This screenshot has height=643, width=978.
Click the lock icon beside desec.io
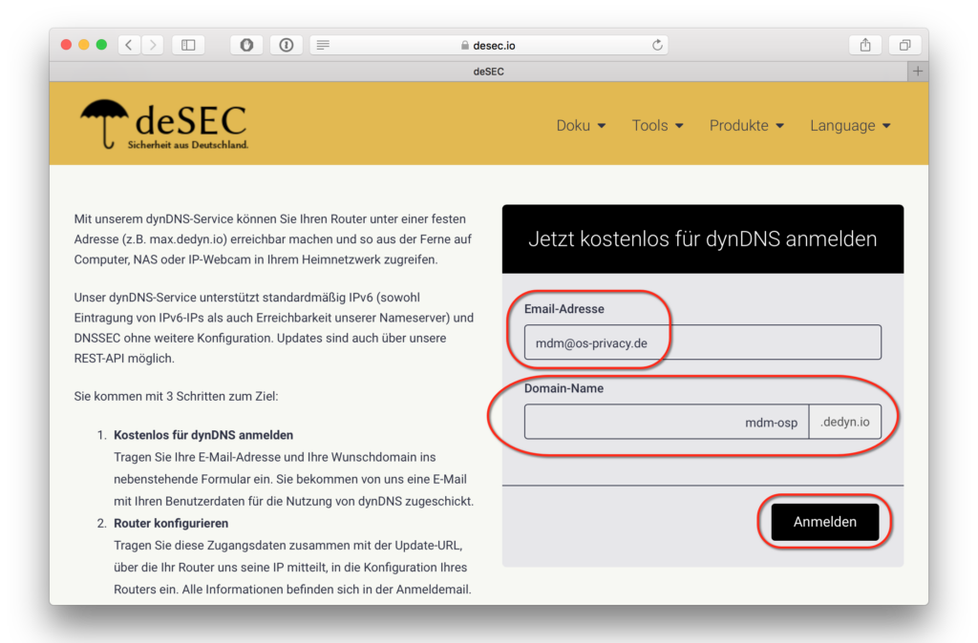coord(465,46)
